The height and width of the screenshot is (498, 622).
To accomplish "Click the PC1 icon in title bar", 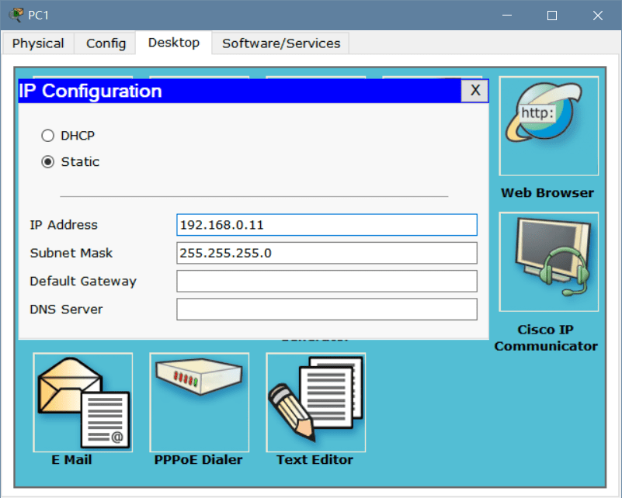I will tap(16, 16).
